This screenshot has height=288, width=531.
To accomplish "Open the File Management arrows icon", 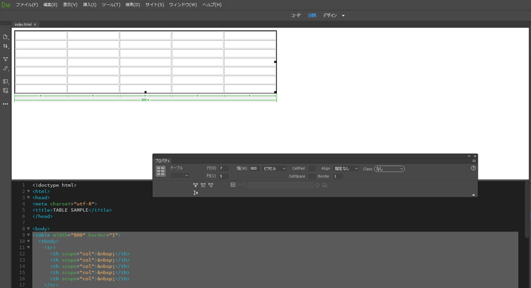I will [x=5, y=46].
